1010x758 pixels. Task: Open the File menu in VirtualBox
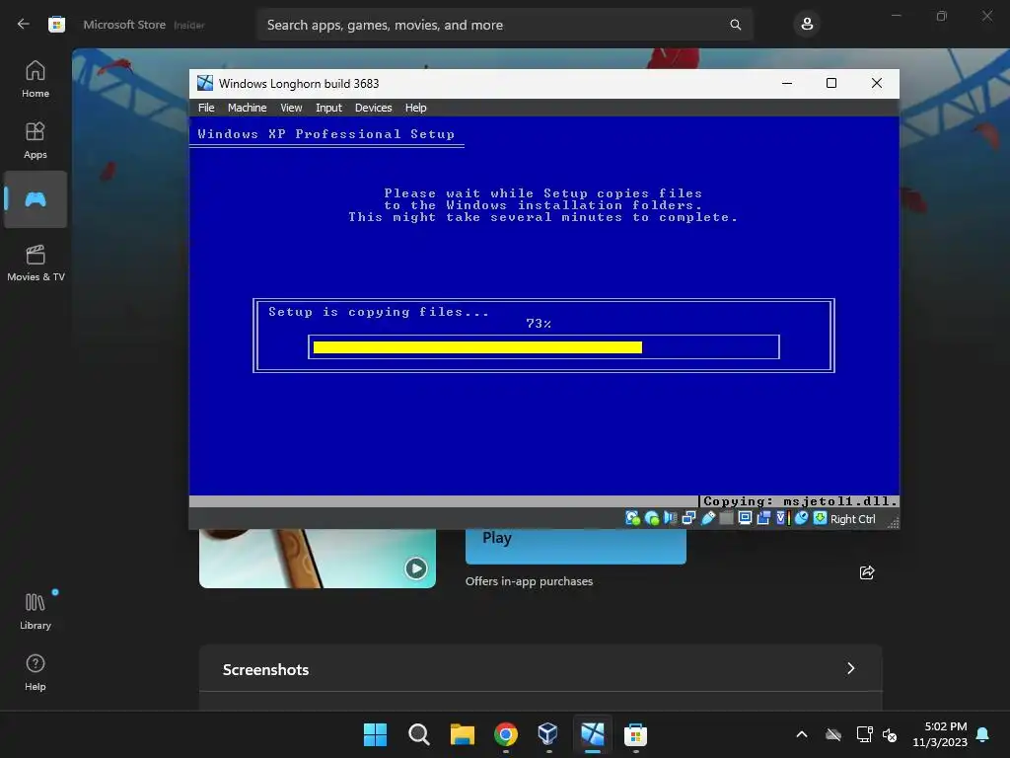point(206,108)
